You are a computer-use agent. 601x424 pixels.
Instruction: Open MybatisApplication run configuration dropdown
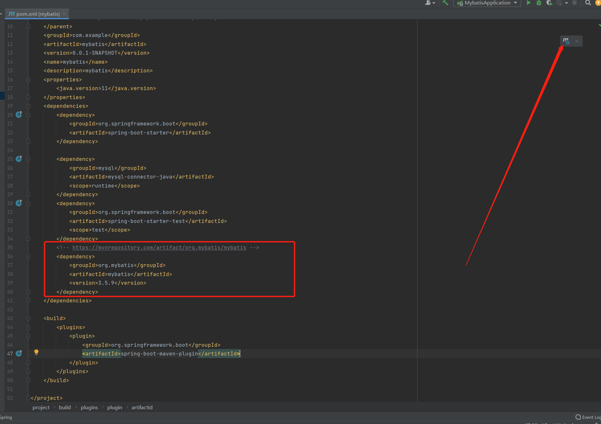pyautogui.click(x=487, y=3)
